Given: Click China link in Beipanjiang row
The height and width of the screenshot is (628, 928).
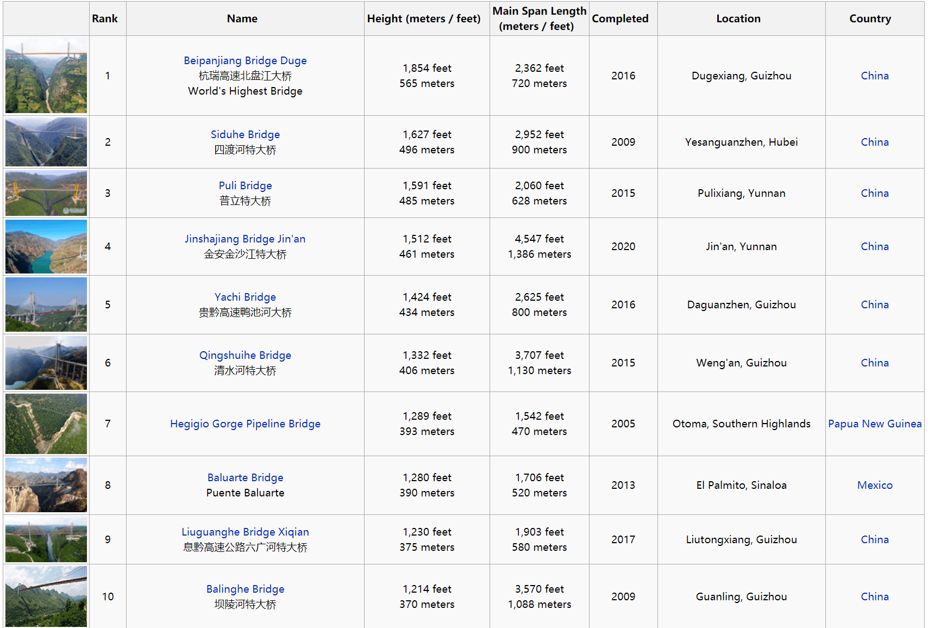Looking at the screenshot, I should pos(875,76).
